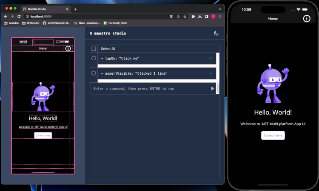
Task: Click the command input field
Action: pyautogui.click(x=151, y=88)
